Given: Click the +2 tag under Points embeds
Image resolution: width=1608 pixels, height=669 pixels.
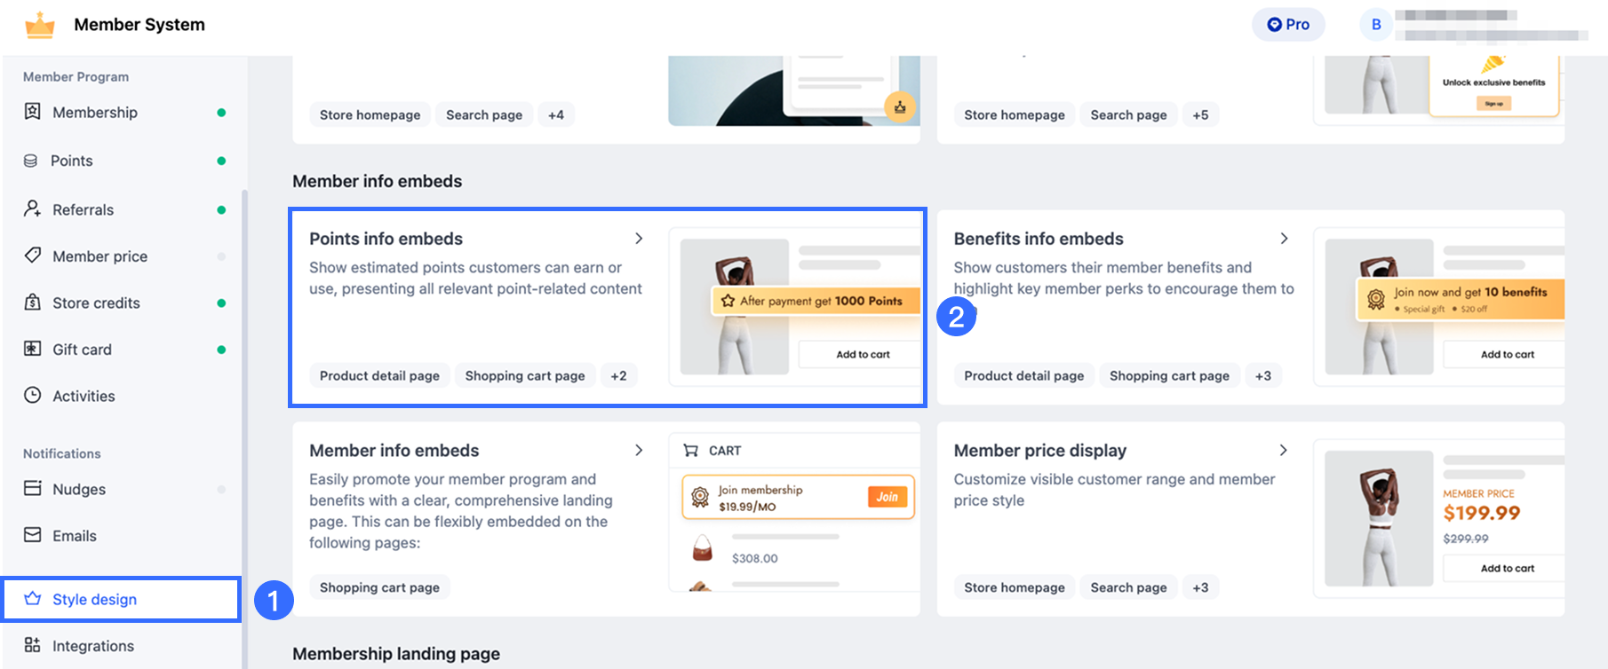Looking at the screenshot, I should click(x=618, y=376).
